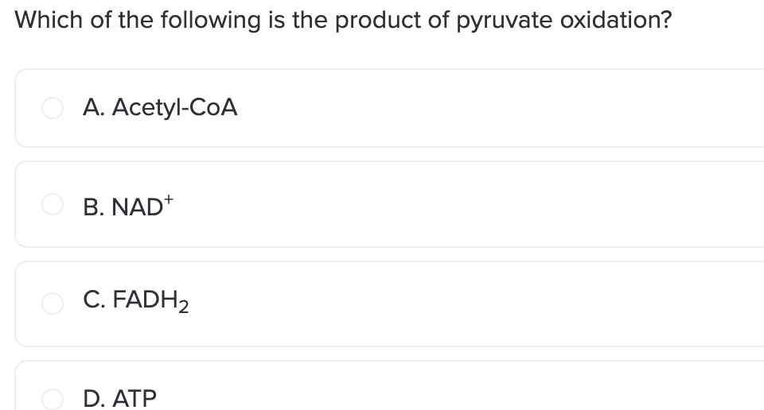The height and width of the screenshot is (410, 764).
Task: Click the 'B. NAD+' answer label
Action: pyautogui.click(x=127, y=207)
